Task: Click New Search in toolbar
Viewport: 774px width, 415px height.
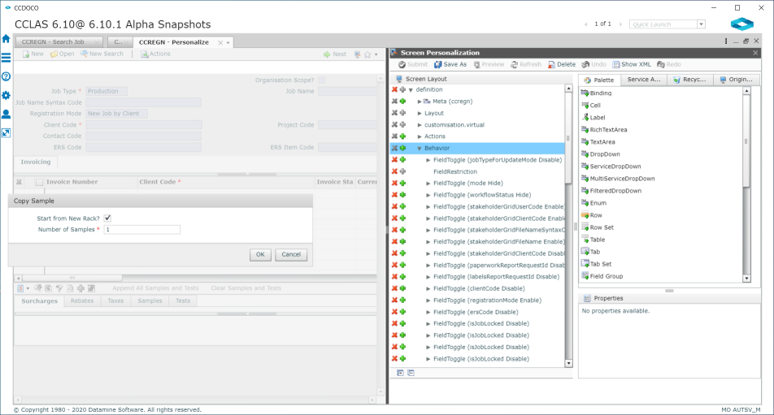Action: (102, 54)
